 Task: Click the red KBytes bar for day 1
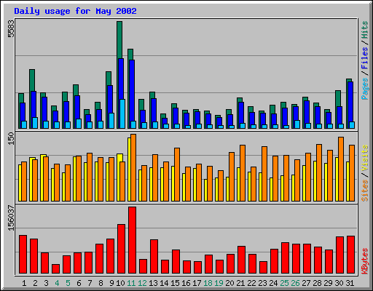(x=23, y=254)
